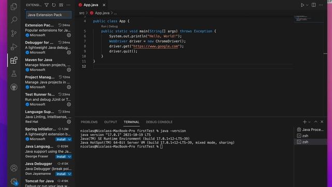
Task: Open the Extensions view icon
Action: click(x=14, y=60)
